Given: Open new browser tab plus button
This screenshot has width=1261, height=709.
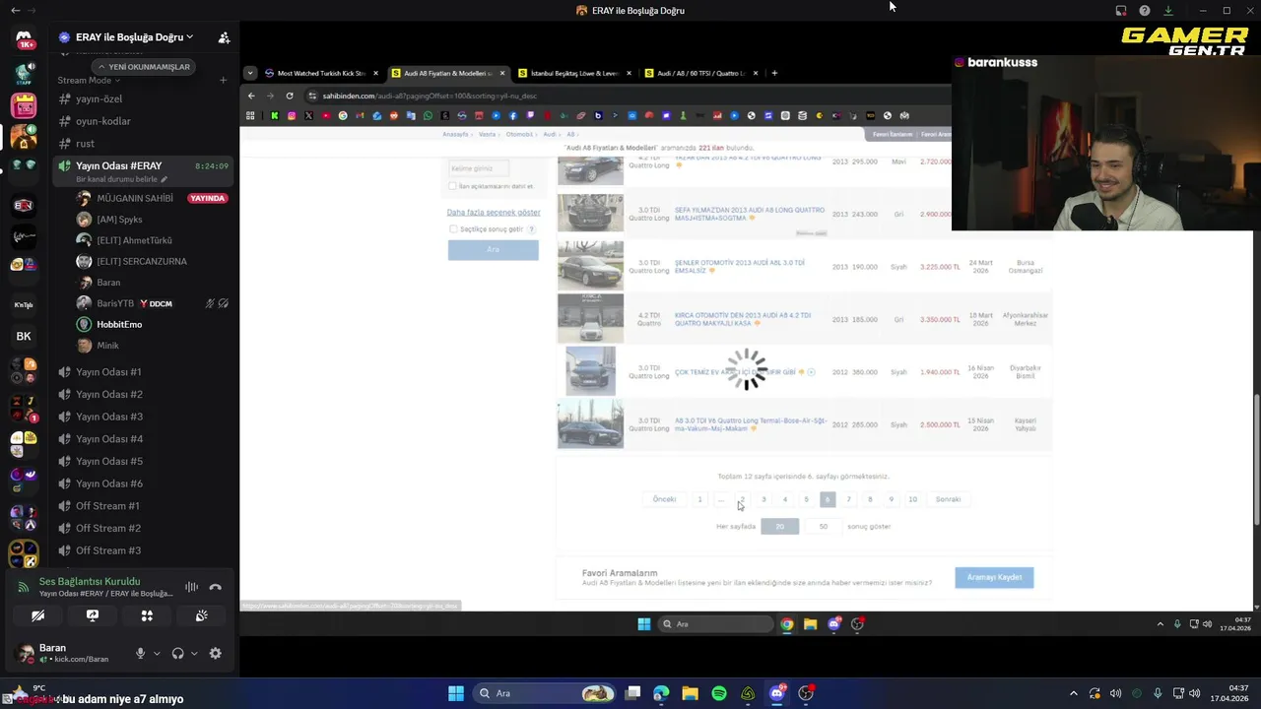Looking at the screenshot, I should point(774,73).
